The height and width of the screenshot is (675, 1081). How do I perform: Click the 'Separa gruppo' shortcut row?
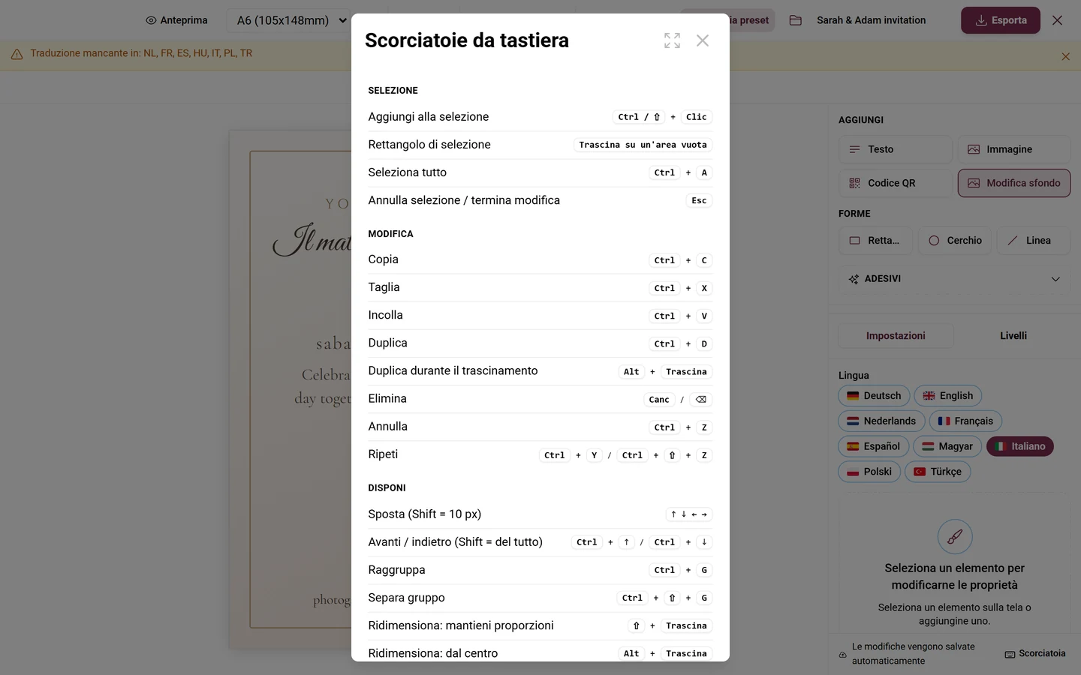540,598
